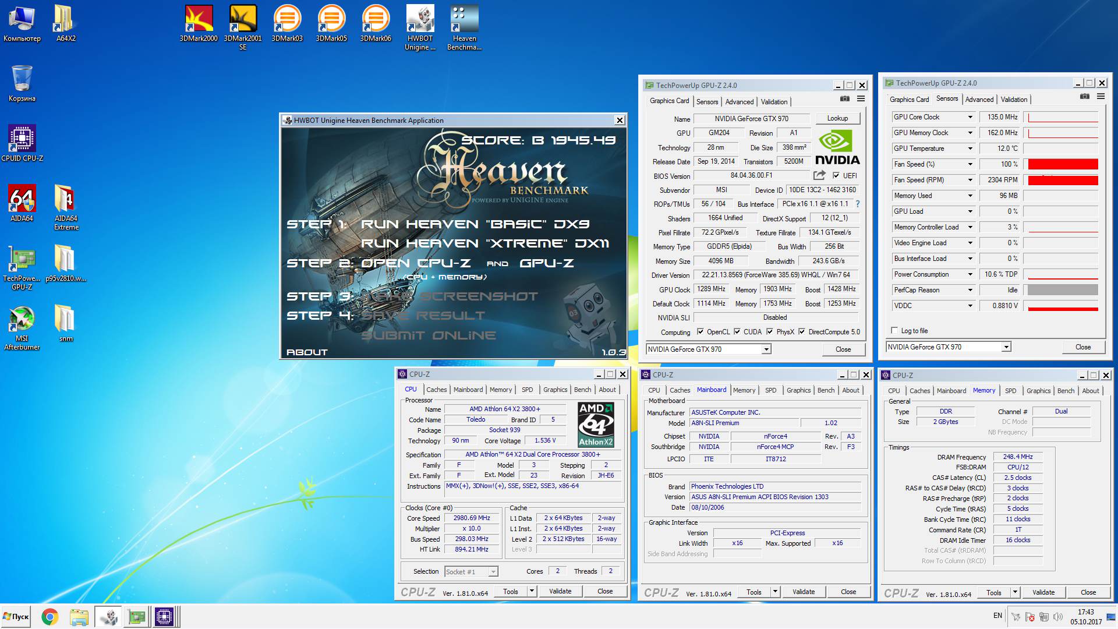Image resolution: width=1118 pixels, height=629 pixels.
Task: Open the hamburger menu in GPU-Z Sensors window
Action: 1101,96
